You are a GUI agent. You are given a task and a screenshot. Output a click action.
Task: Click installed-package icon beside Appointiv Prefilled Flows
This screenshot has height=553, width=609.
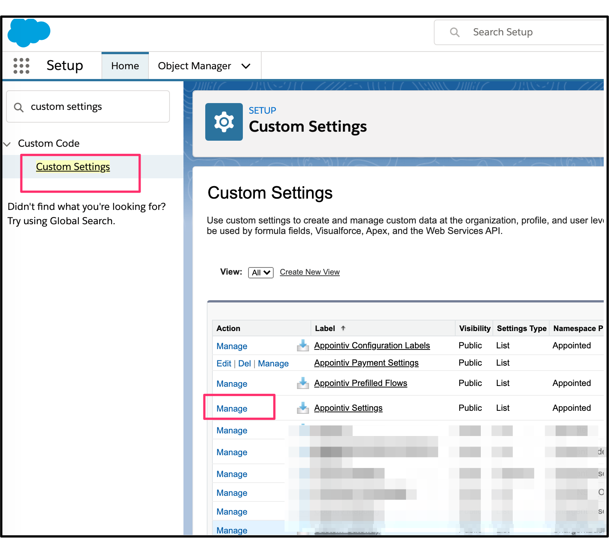(303, 383)
